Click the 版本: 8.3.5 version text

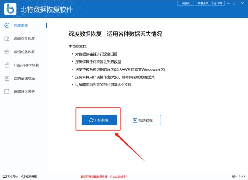239,176
